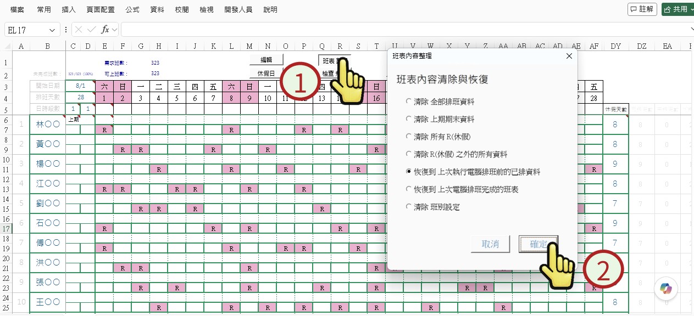Select the 劉〇〇 name cell
Viewport: 694px width, 316px height.
pos(47,204)
